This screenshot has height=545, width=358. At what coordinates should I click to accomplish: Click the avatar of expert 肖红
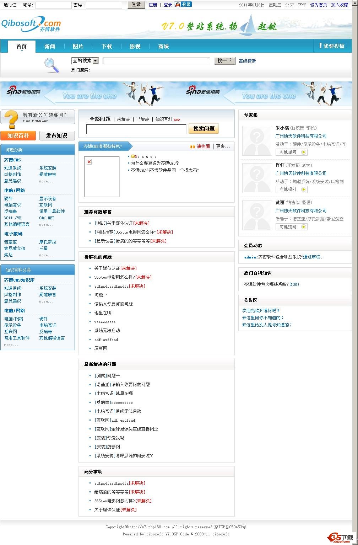257,178
